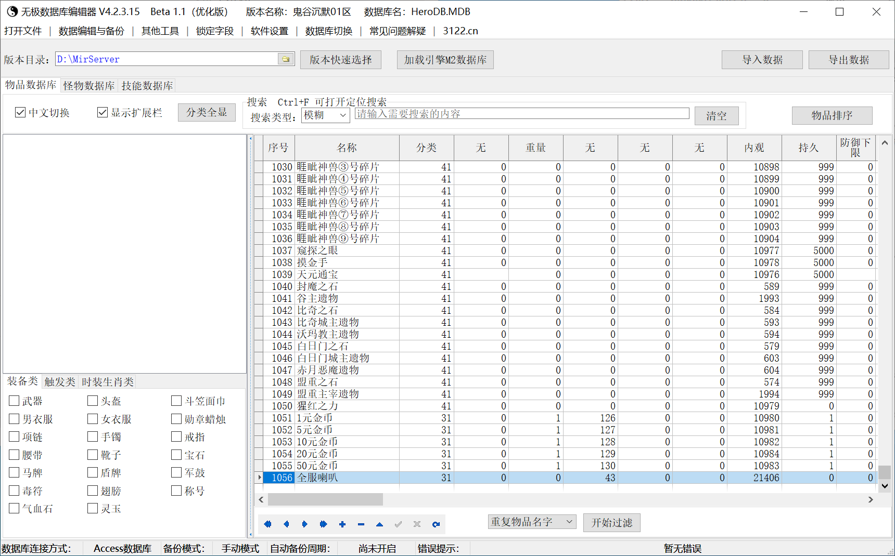Image resolution: width=895 pixels, height=556 pixels.
Task: Open the 重复物品名字 filter dropdown
Action: (x=532, y=522)
